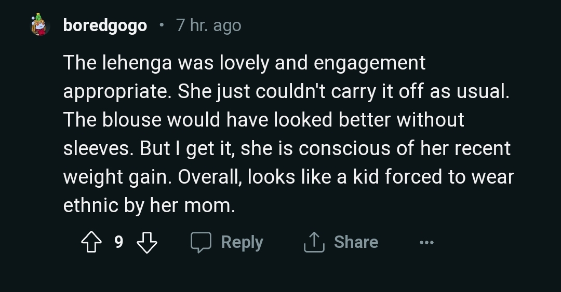
Task: Open the three-dot more options menu
Action: tap(426, 242)
